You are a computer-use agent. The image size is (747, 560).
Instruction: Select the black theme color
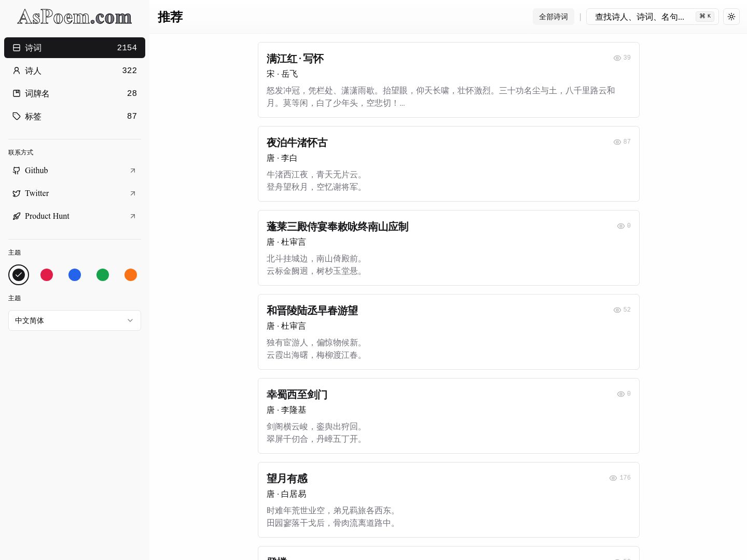19,275
